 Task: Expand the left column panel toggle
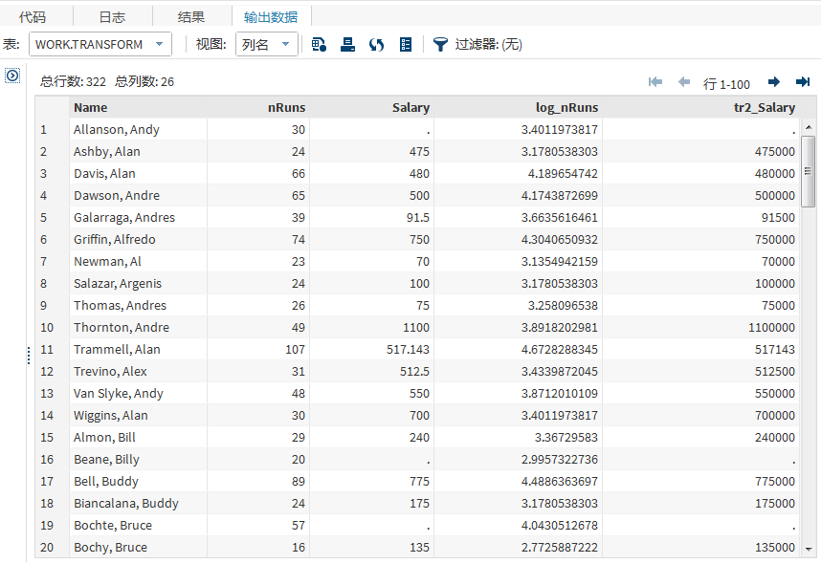12,76
